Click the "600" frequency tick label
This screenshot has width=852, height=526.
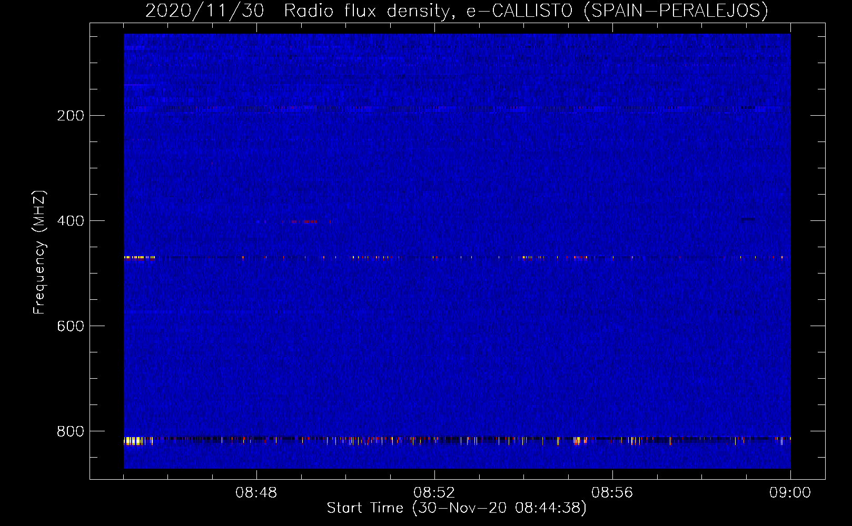pos(71,326)
